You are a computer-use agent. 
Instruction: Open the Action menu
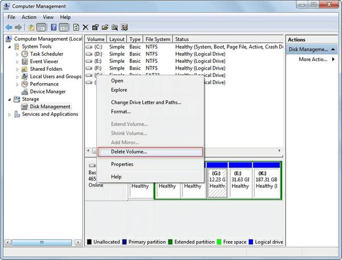(x=29, y=17)
